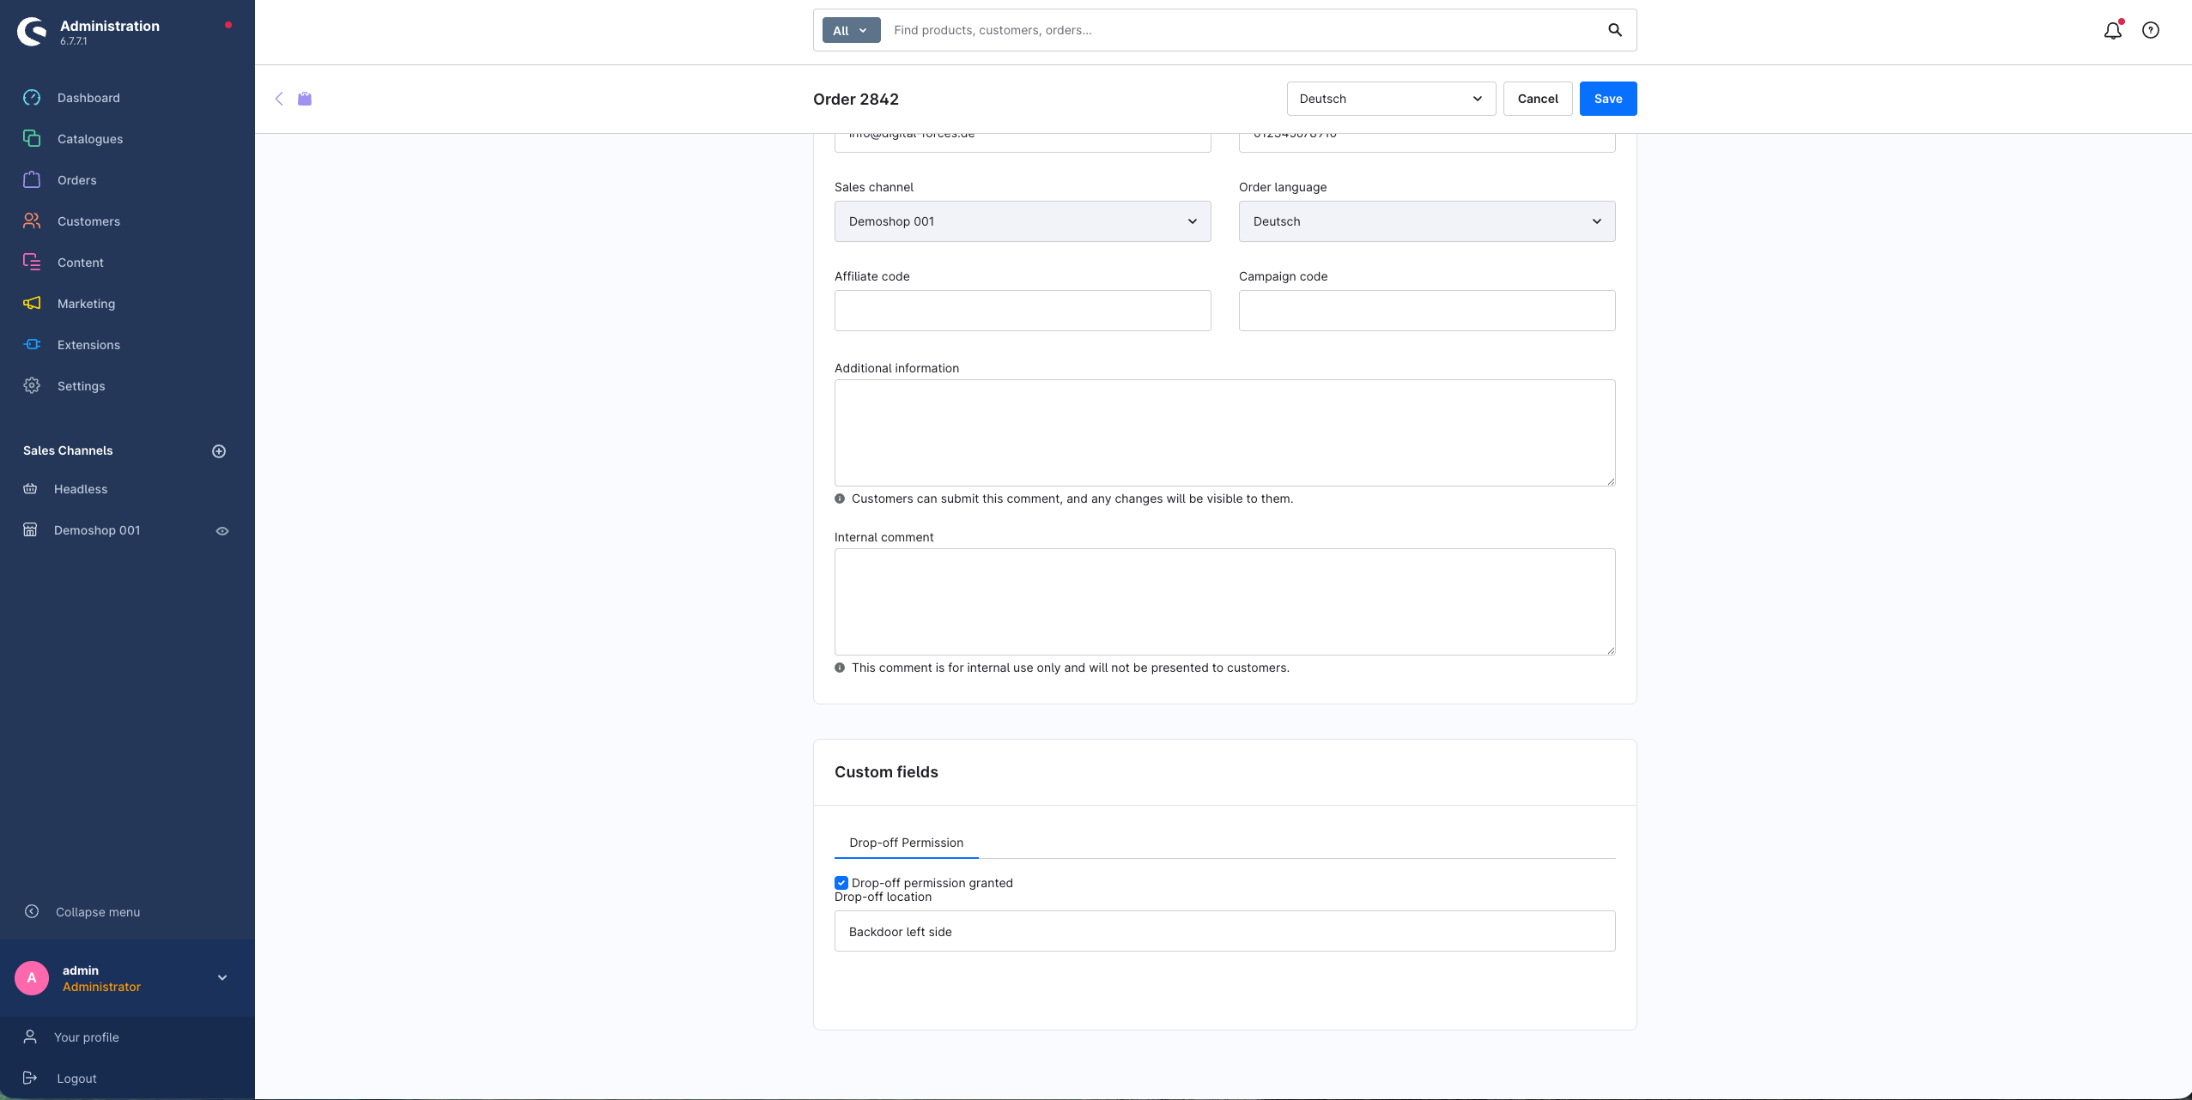Select the Drop-off Permission tab

point(906,843)
